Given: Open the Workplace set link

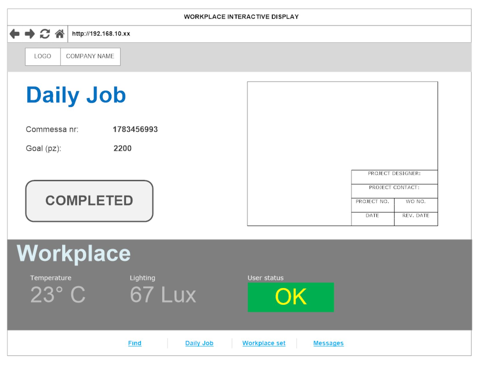Looking at the screenshot, I should 264,343.
